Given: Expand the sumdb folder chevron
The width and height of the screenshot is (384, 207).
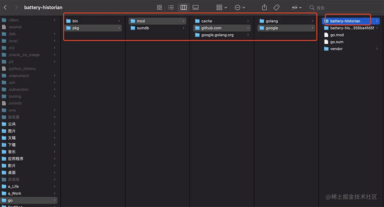Looking at the screenshot, I should (184, 28).
